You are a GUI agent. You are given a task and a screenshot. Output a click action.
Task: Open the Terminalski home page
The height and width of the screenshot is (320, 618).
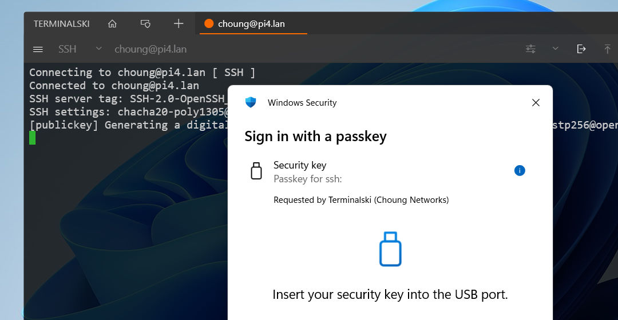pos(112,23)
